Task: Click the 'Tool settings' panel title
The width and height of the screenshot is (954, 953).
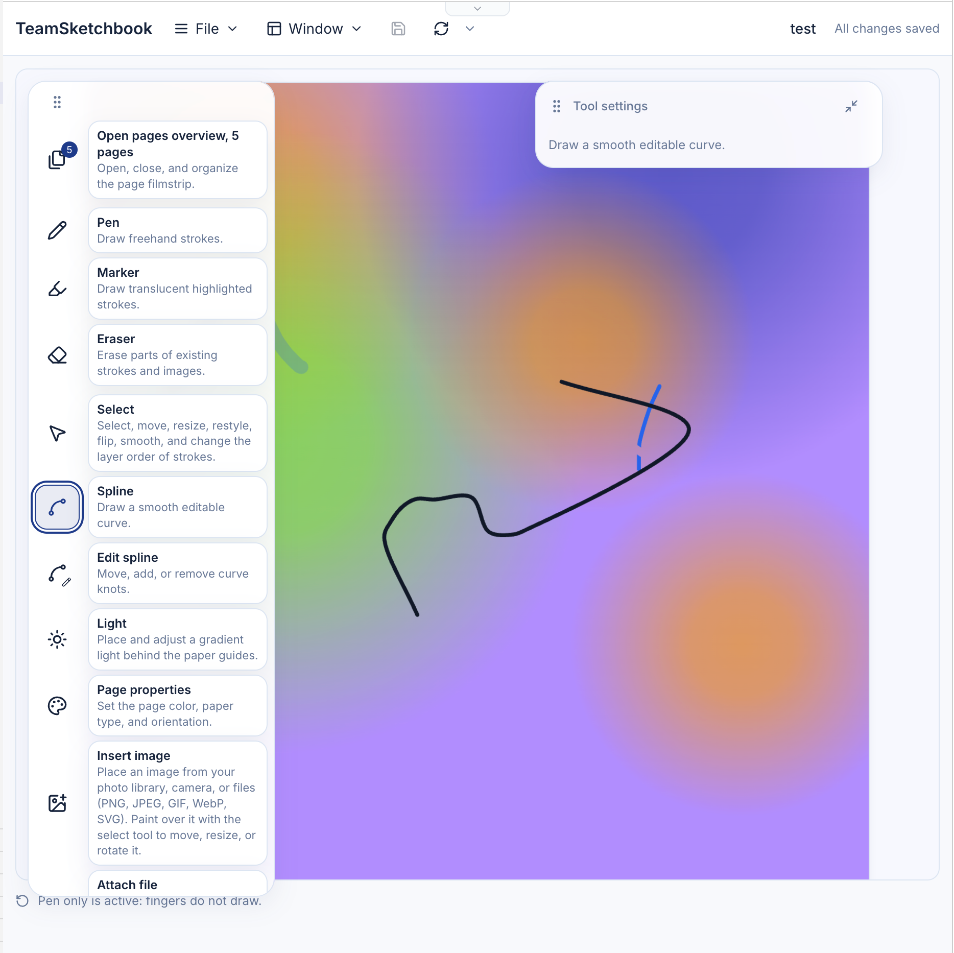Action: [610, 106]
